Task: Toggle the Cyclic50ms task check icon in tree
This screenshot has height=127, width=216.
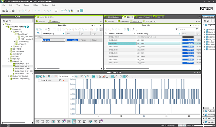Action: coord(17,34)
